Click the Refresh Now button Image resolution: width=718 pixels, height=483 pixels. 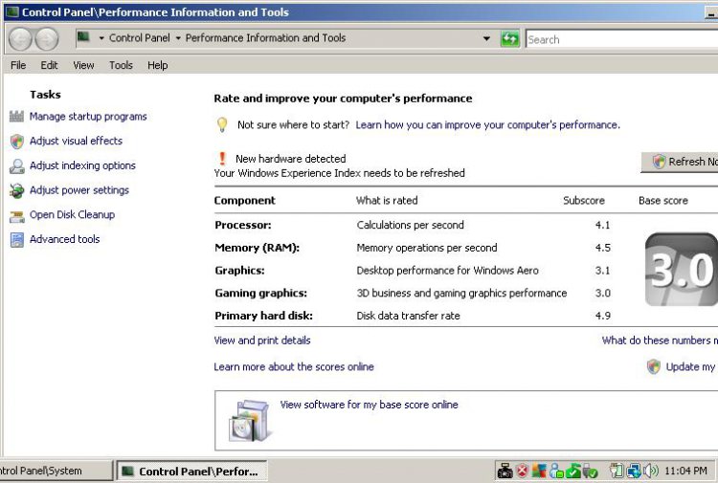[x=680, y=162]
